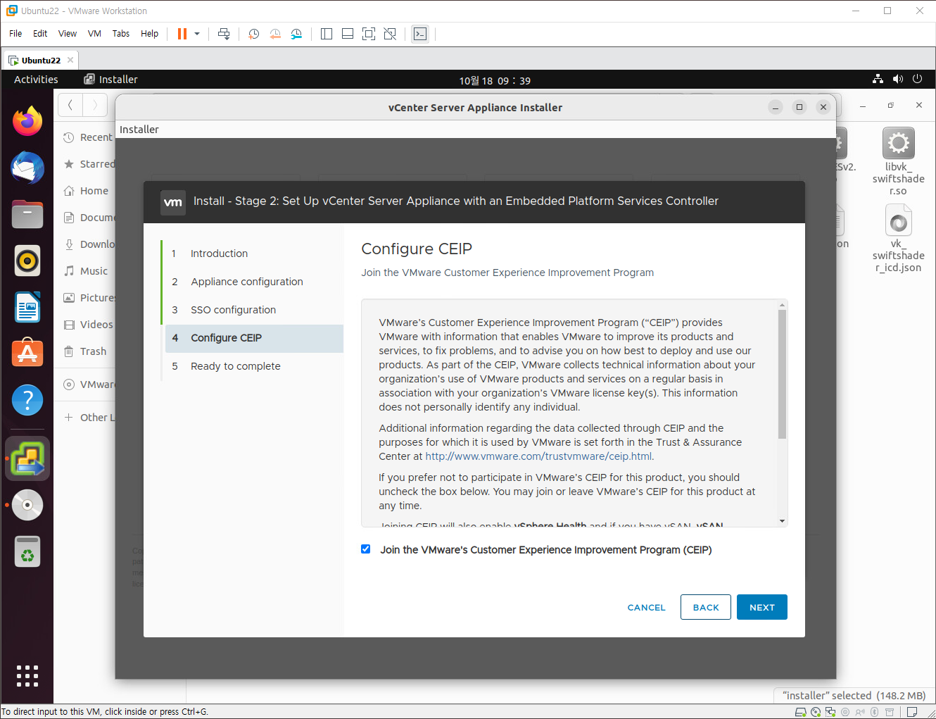Open the trustvmware ceip.html link

pyautogui.click(x=538, y=456)
